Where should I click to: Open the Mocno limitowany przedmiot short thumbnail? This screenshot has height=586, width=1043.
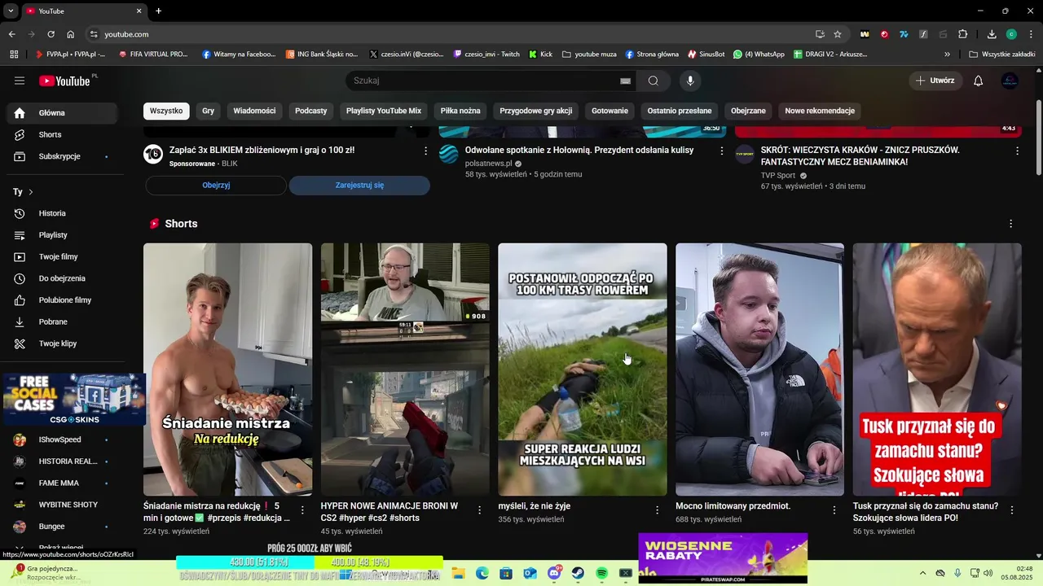[759, 370]
